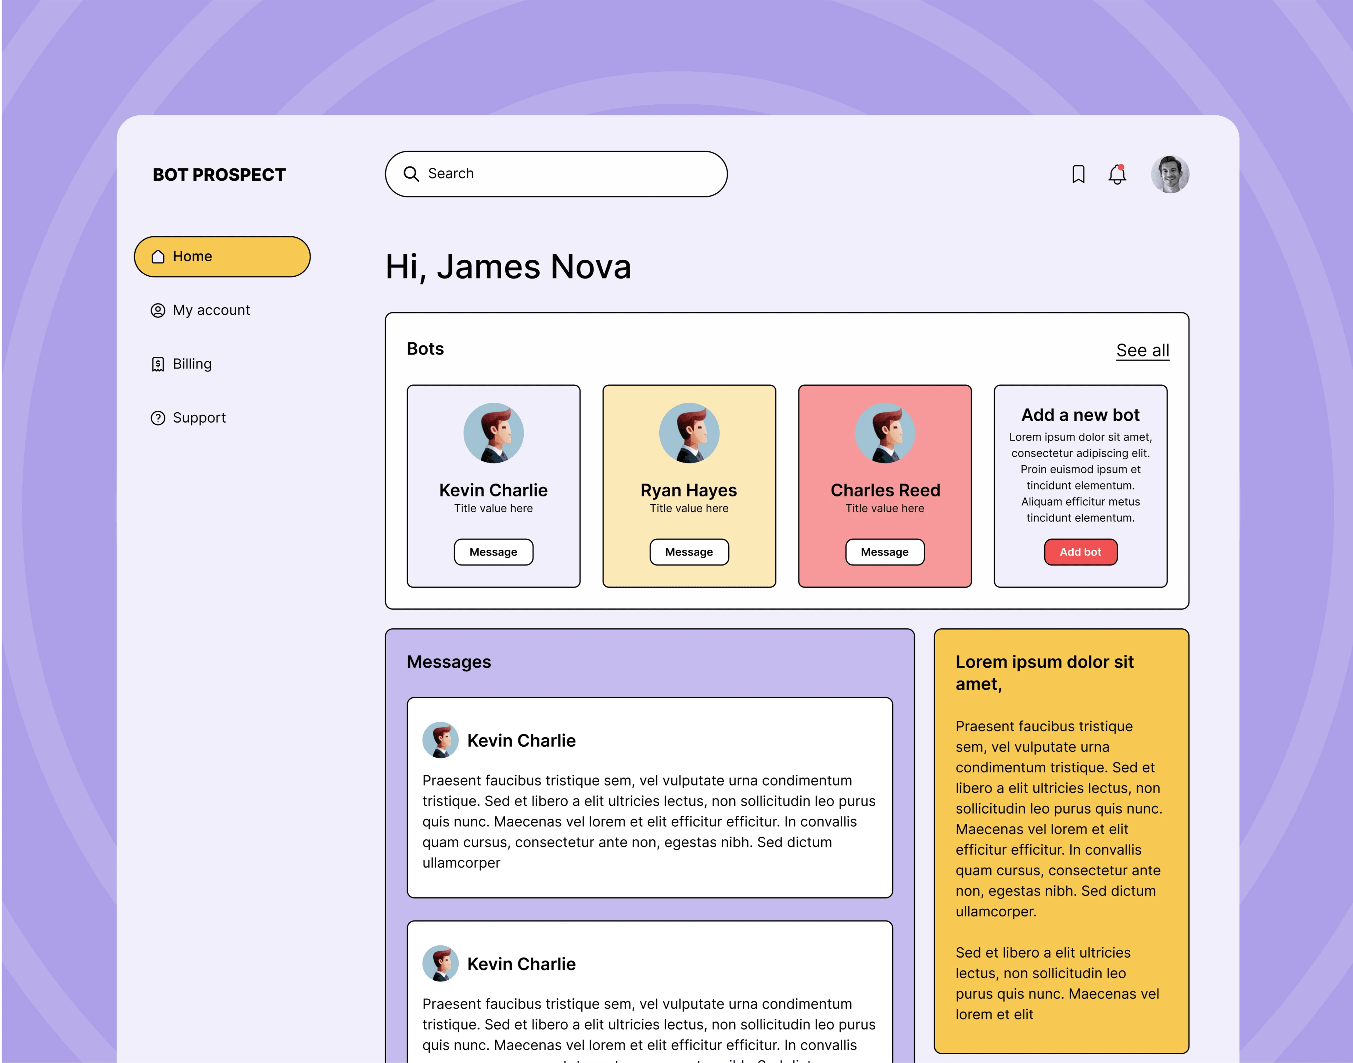The image size is (1353, 1063).
Task: Click Title value here under Kevin Charlie
Action: (x=494, y=509)
